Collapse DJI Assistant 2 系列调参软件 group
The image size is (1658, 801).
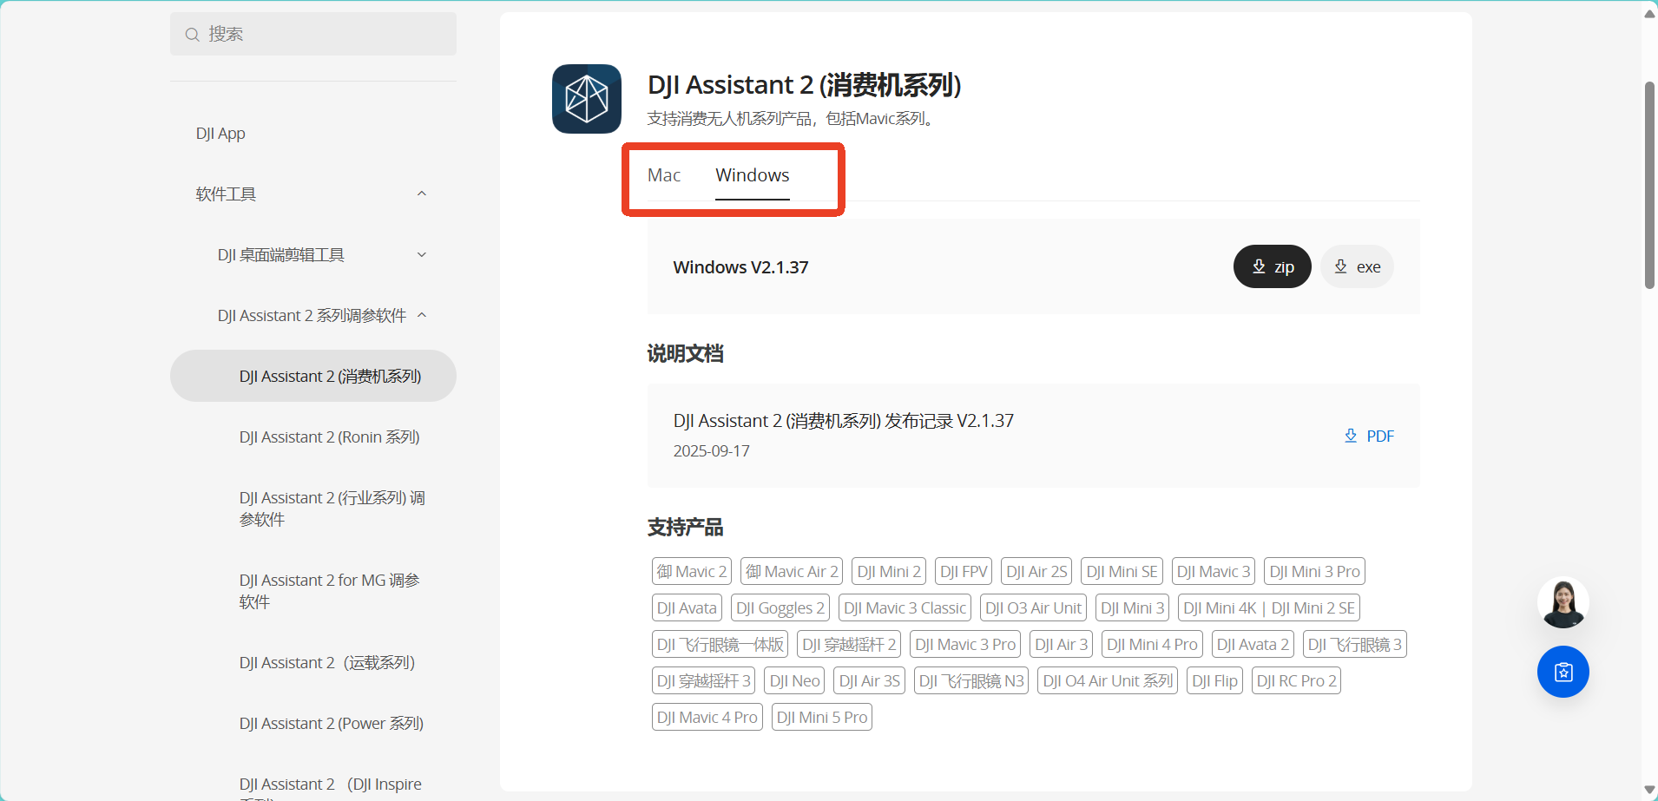coord(422,316)
